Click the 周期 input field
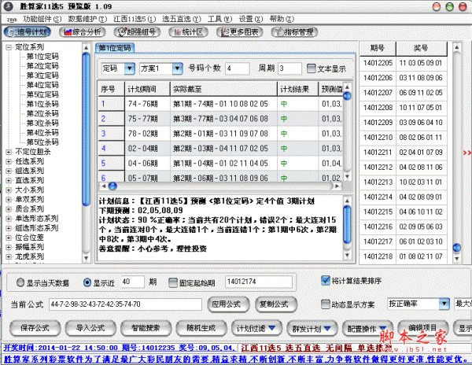This screenshot has width=472, height=365. click(x=289, y=68)
